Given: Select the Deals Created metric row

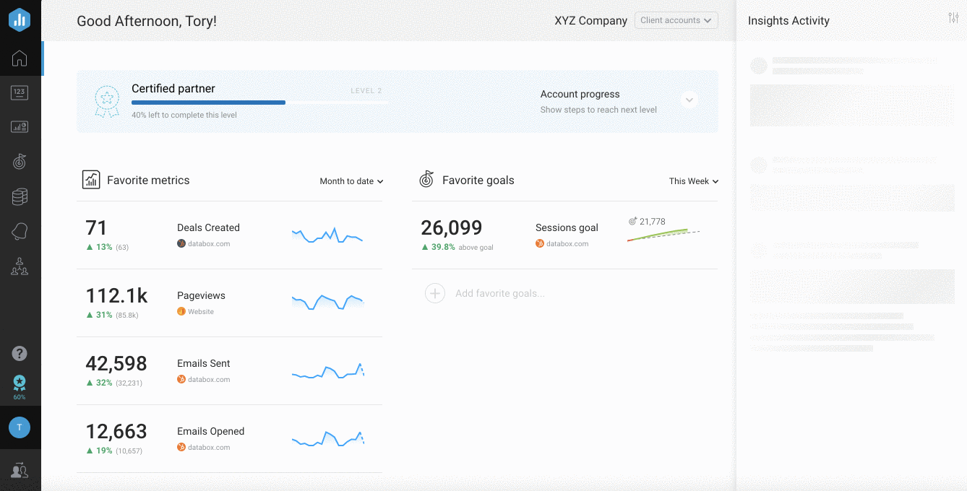Looking at the screenshot, I should tap(209, 227).
